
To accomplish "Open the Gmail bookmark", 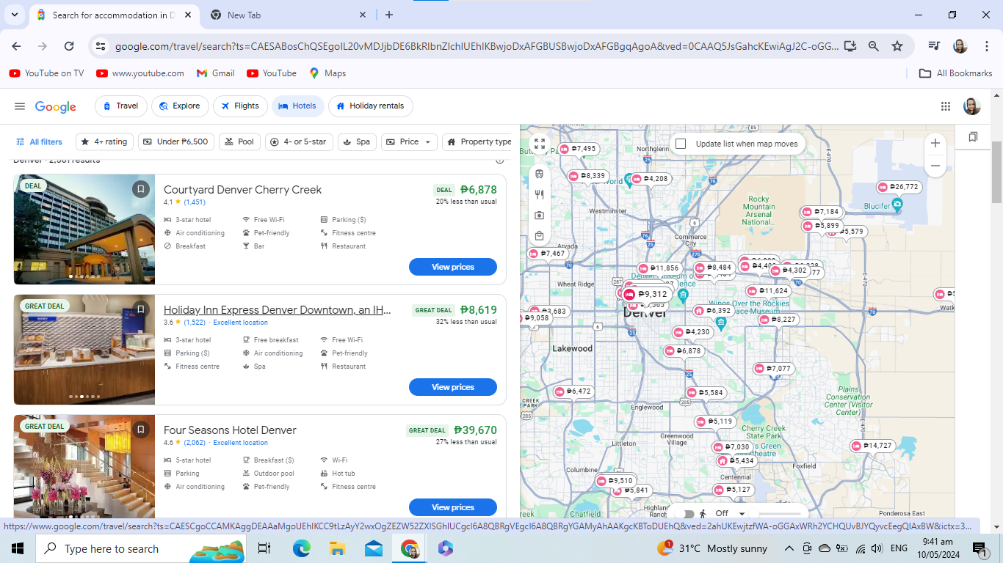I will pos(215,73).
